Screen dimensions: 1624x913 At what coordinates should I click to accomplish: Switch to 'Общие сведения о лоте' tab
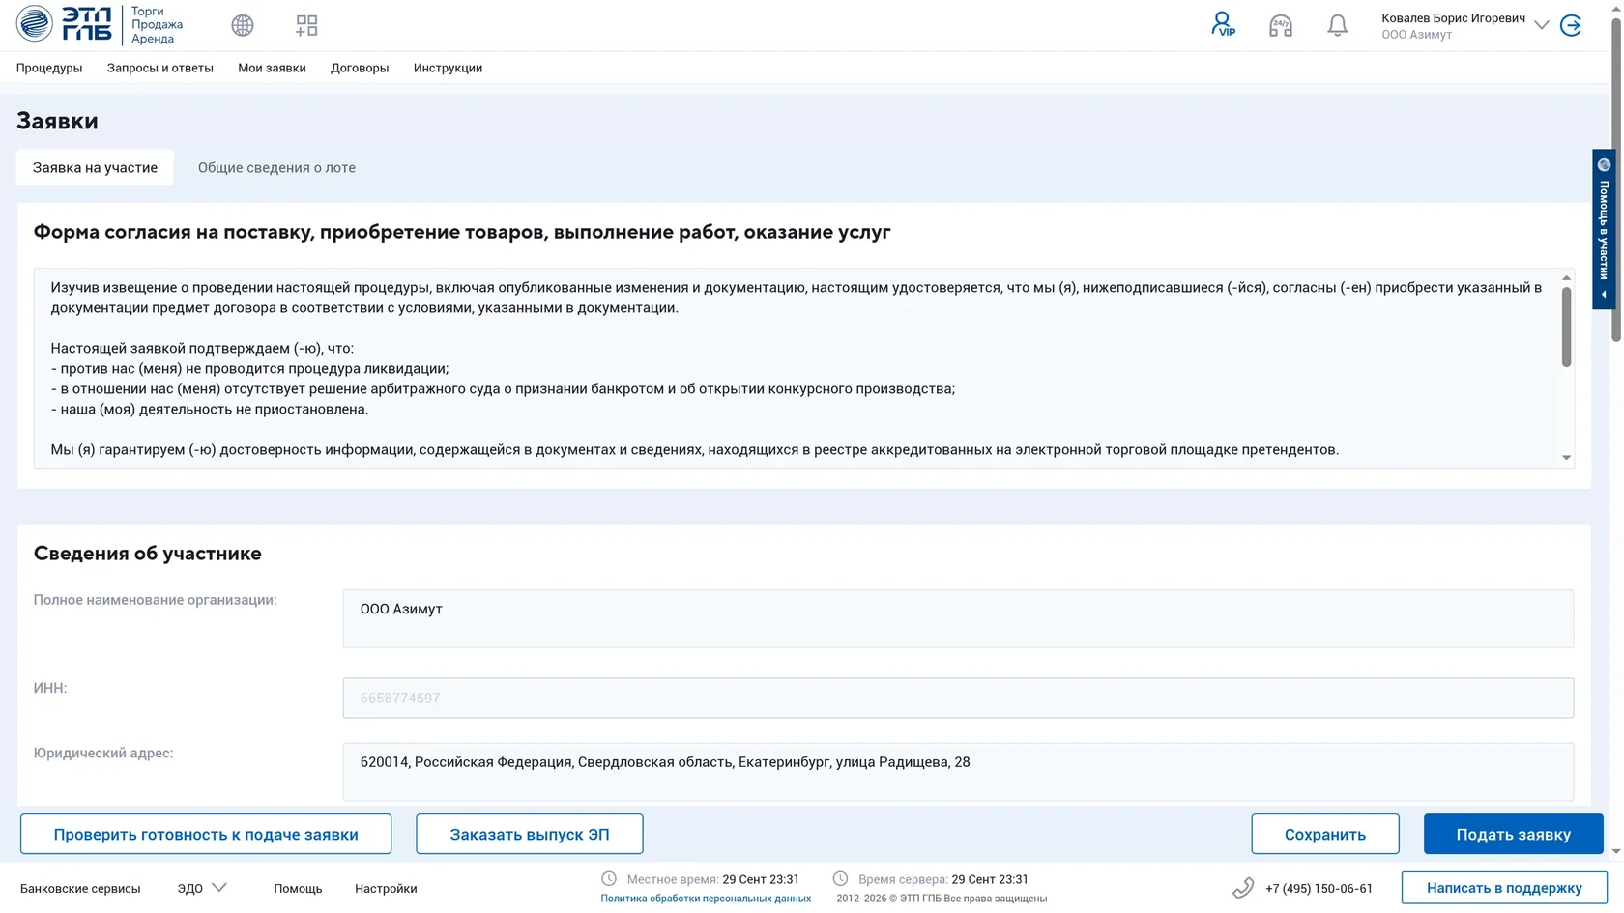(276, 167)
